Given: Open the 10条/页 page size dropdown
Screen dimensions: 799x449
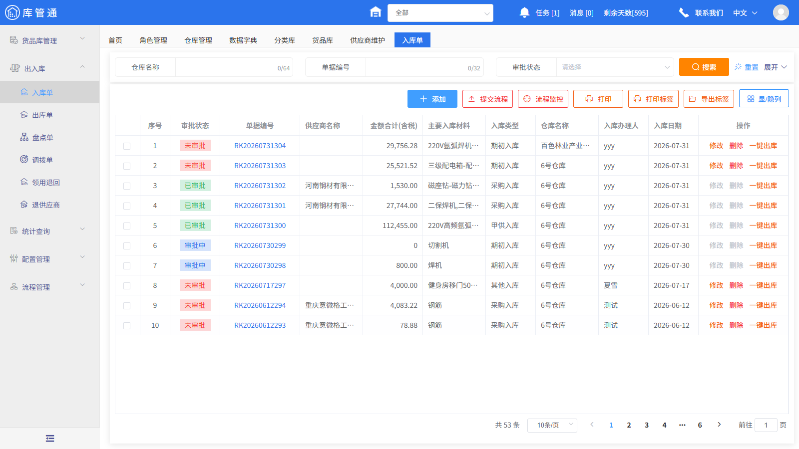Looking at the screenshot, I should point(552,425).
